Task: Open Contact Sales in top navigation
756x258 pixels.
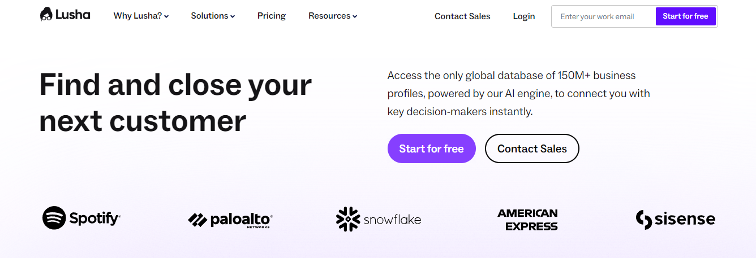Action: 462,16
